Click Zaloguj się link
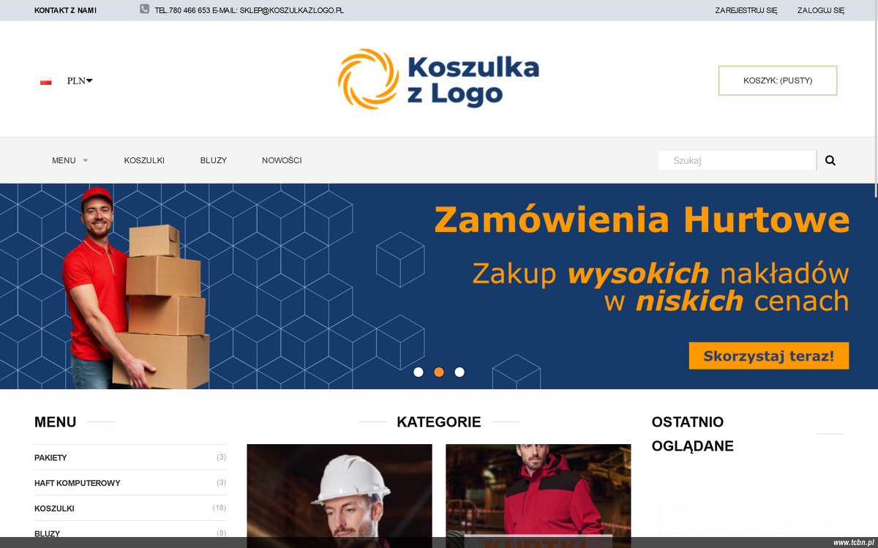Screen dimensions: 878x548 click(x=821, y=10)
